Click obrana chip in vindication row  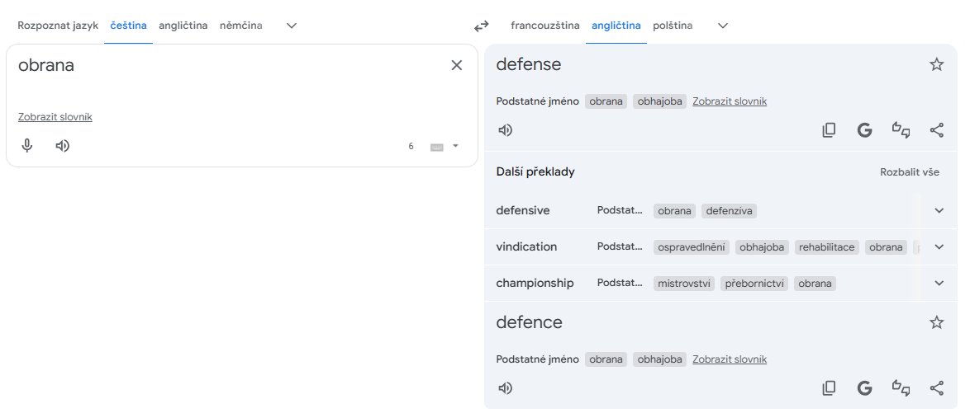click(x=885, y=247)
